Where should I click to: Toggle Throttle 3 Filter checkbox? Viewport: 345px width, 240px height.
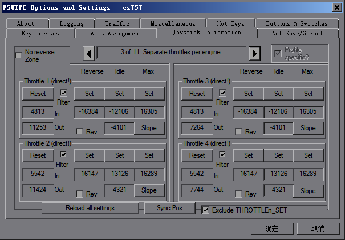[x=222, y=93]
